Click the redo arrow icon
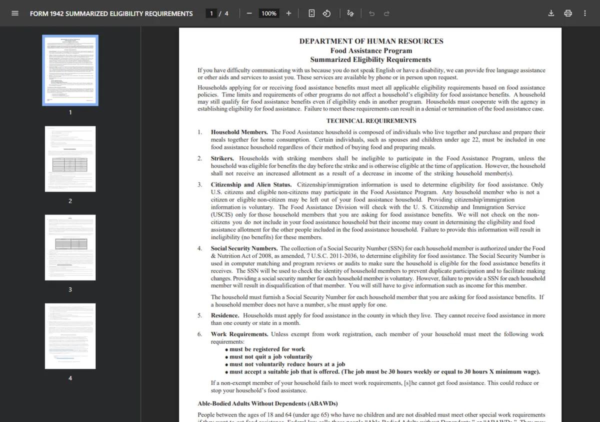Viewport: 600px width, 422px height. point(386,13)
